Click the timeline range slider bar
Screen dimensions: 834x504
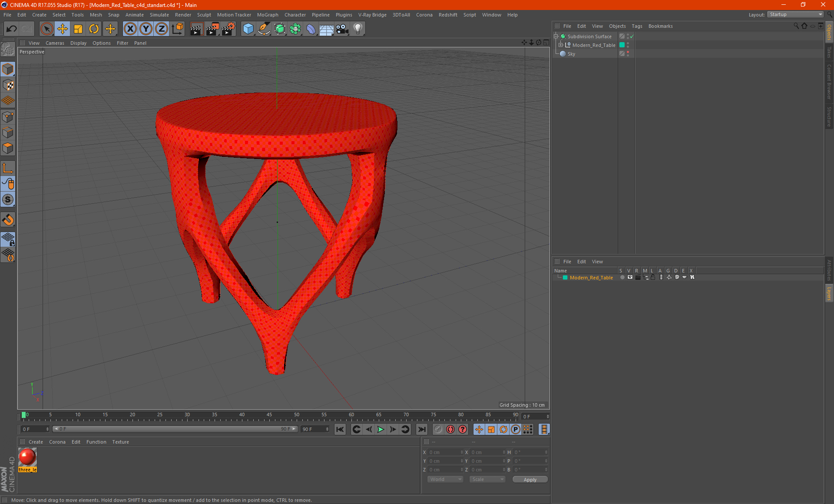(x=175, y=429)
